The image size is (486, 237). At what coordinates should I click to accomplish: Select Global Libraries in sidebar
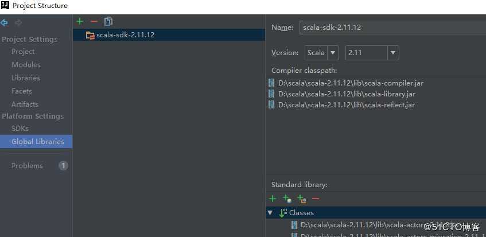[36, 142]
